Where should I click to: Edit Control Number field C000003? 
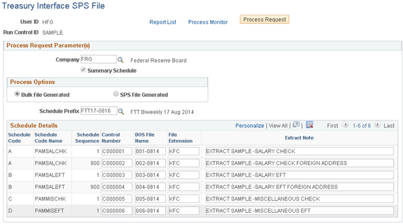pyautogui.click(x=117, y=175)
